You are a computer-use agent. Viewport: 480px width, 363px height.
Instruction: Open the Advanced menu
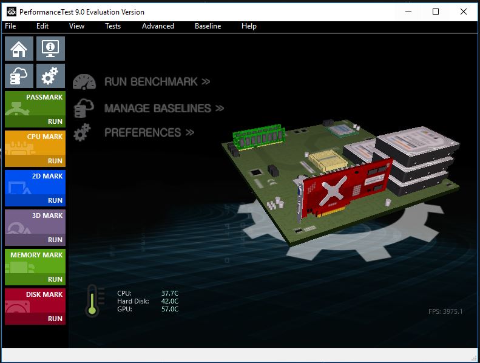pos(158,26)
